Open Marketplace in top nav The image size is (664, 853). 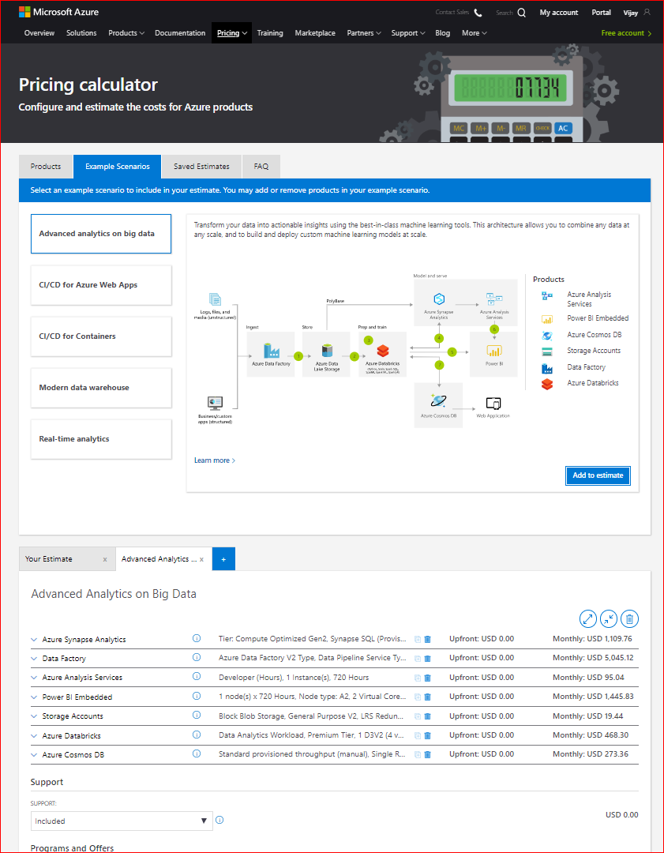pos(315,33)
